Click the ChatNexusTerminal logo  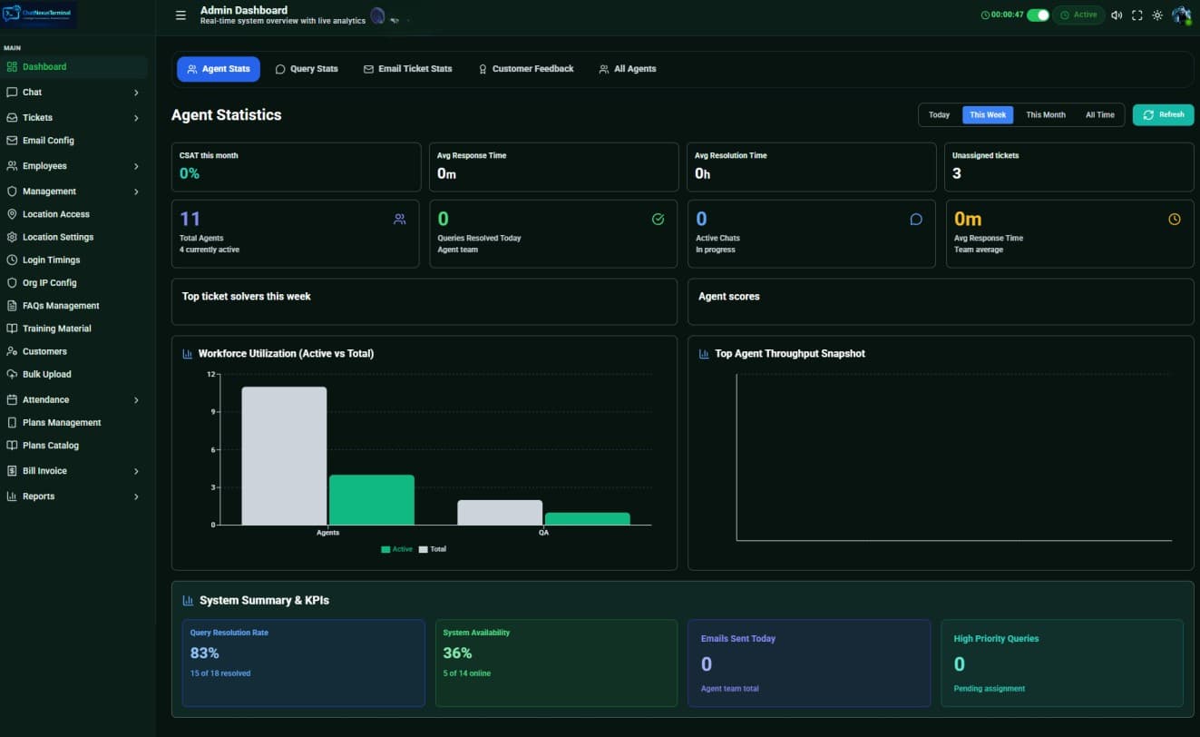39,15
